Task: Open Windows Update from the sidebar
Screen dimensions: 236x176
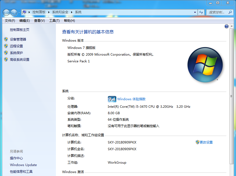Action: (23, 165)
